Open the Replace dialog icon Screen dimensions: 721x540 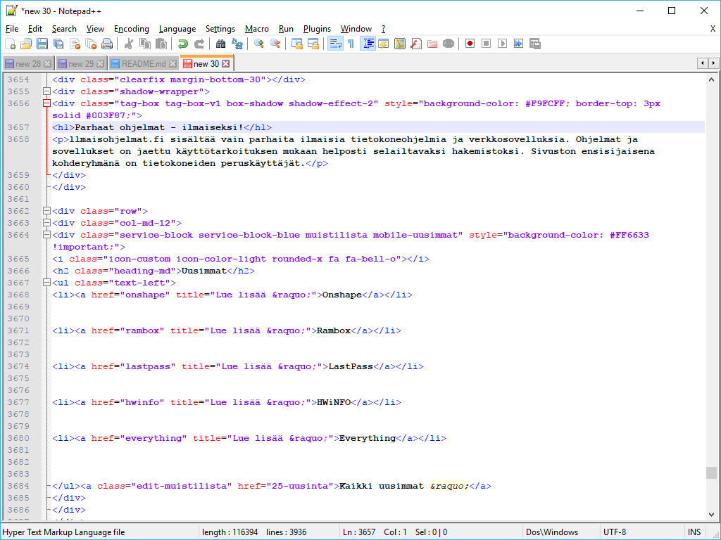coord(237,44)
